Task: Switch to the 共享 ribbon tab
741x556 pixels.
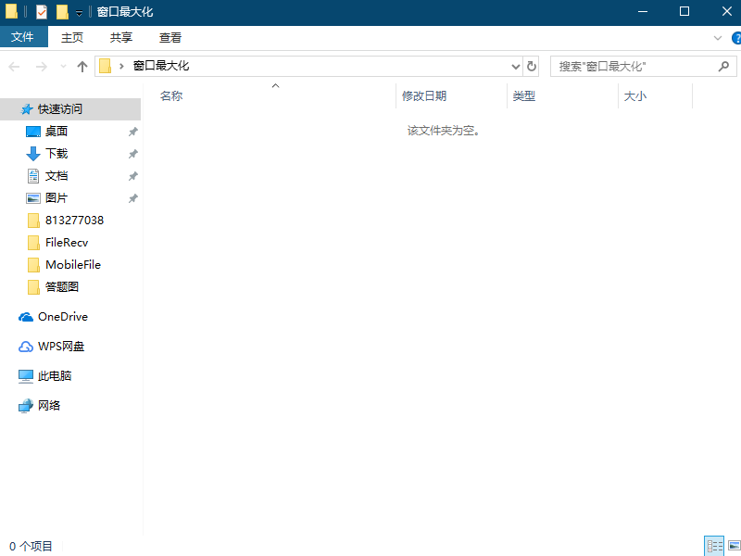Action: tap(120, 37)
